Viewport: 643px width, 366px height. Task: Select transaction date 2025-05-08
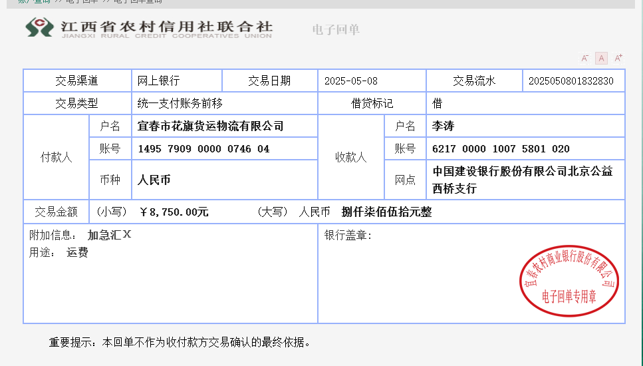(351, 81)
